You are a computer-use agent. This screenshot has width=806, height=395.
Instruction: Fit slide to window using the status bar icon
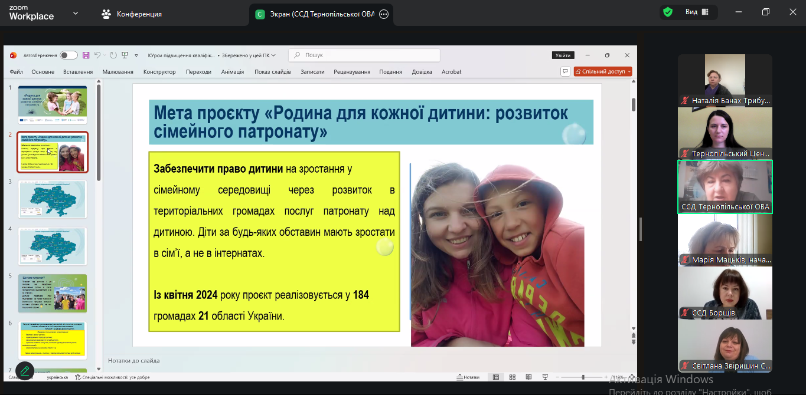point(632,377)
